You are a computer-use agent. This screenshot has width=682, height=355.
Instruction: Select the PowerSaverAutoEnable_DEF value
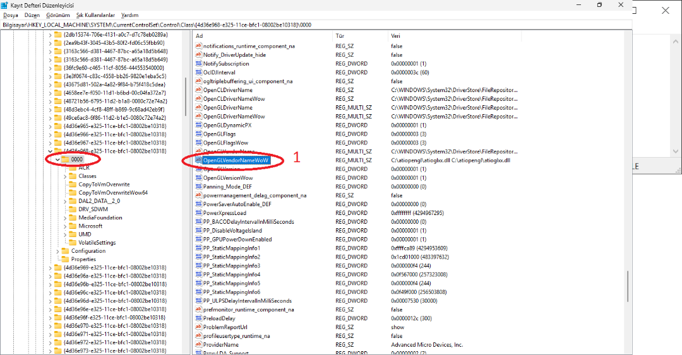tap(237, 204)
